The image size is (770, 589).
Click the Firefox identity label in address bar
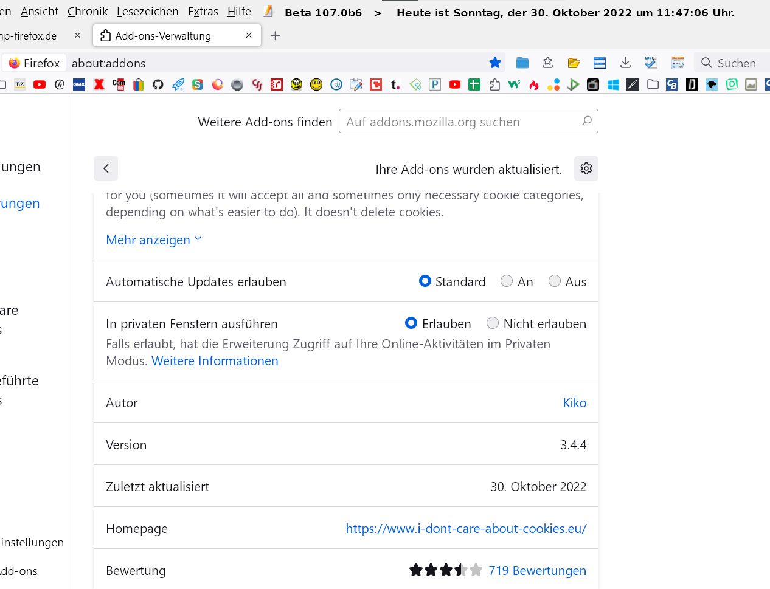coord(35,63)
